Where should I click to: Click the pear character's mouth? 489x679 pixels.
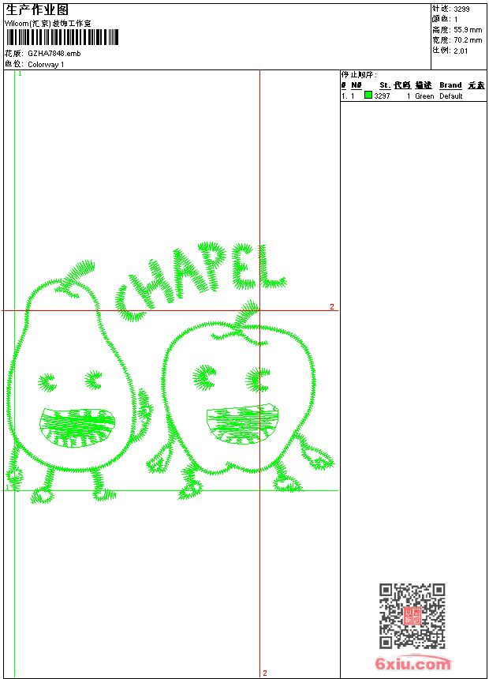coord(77,427)
